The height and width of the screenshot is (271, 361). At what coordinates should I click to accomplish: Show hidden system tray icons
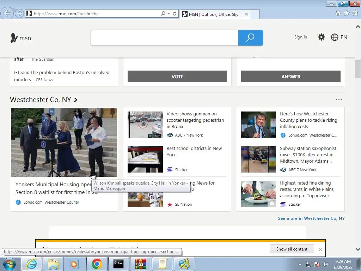(x=300, y=264)
